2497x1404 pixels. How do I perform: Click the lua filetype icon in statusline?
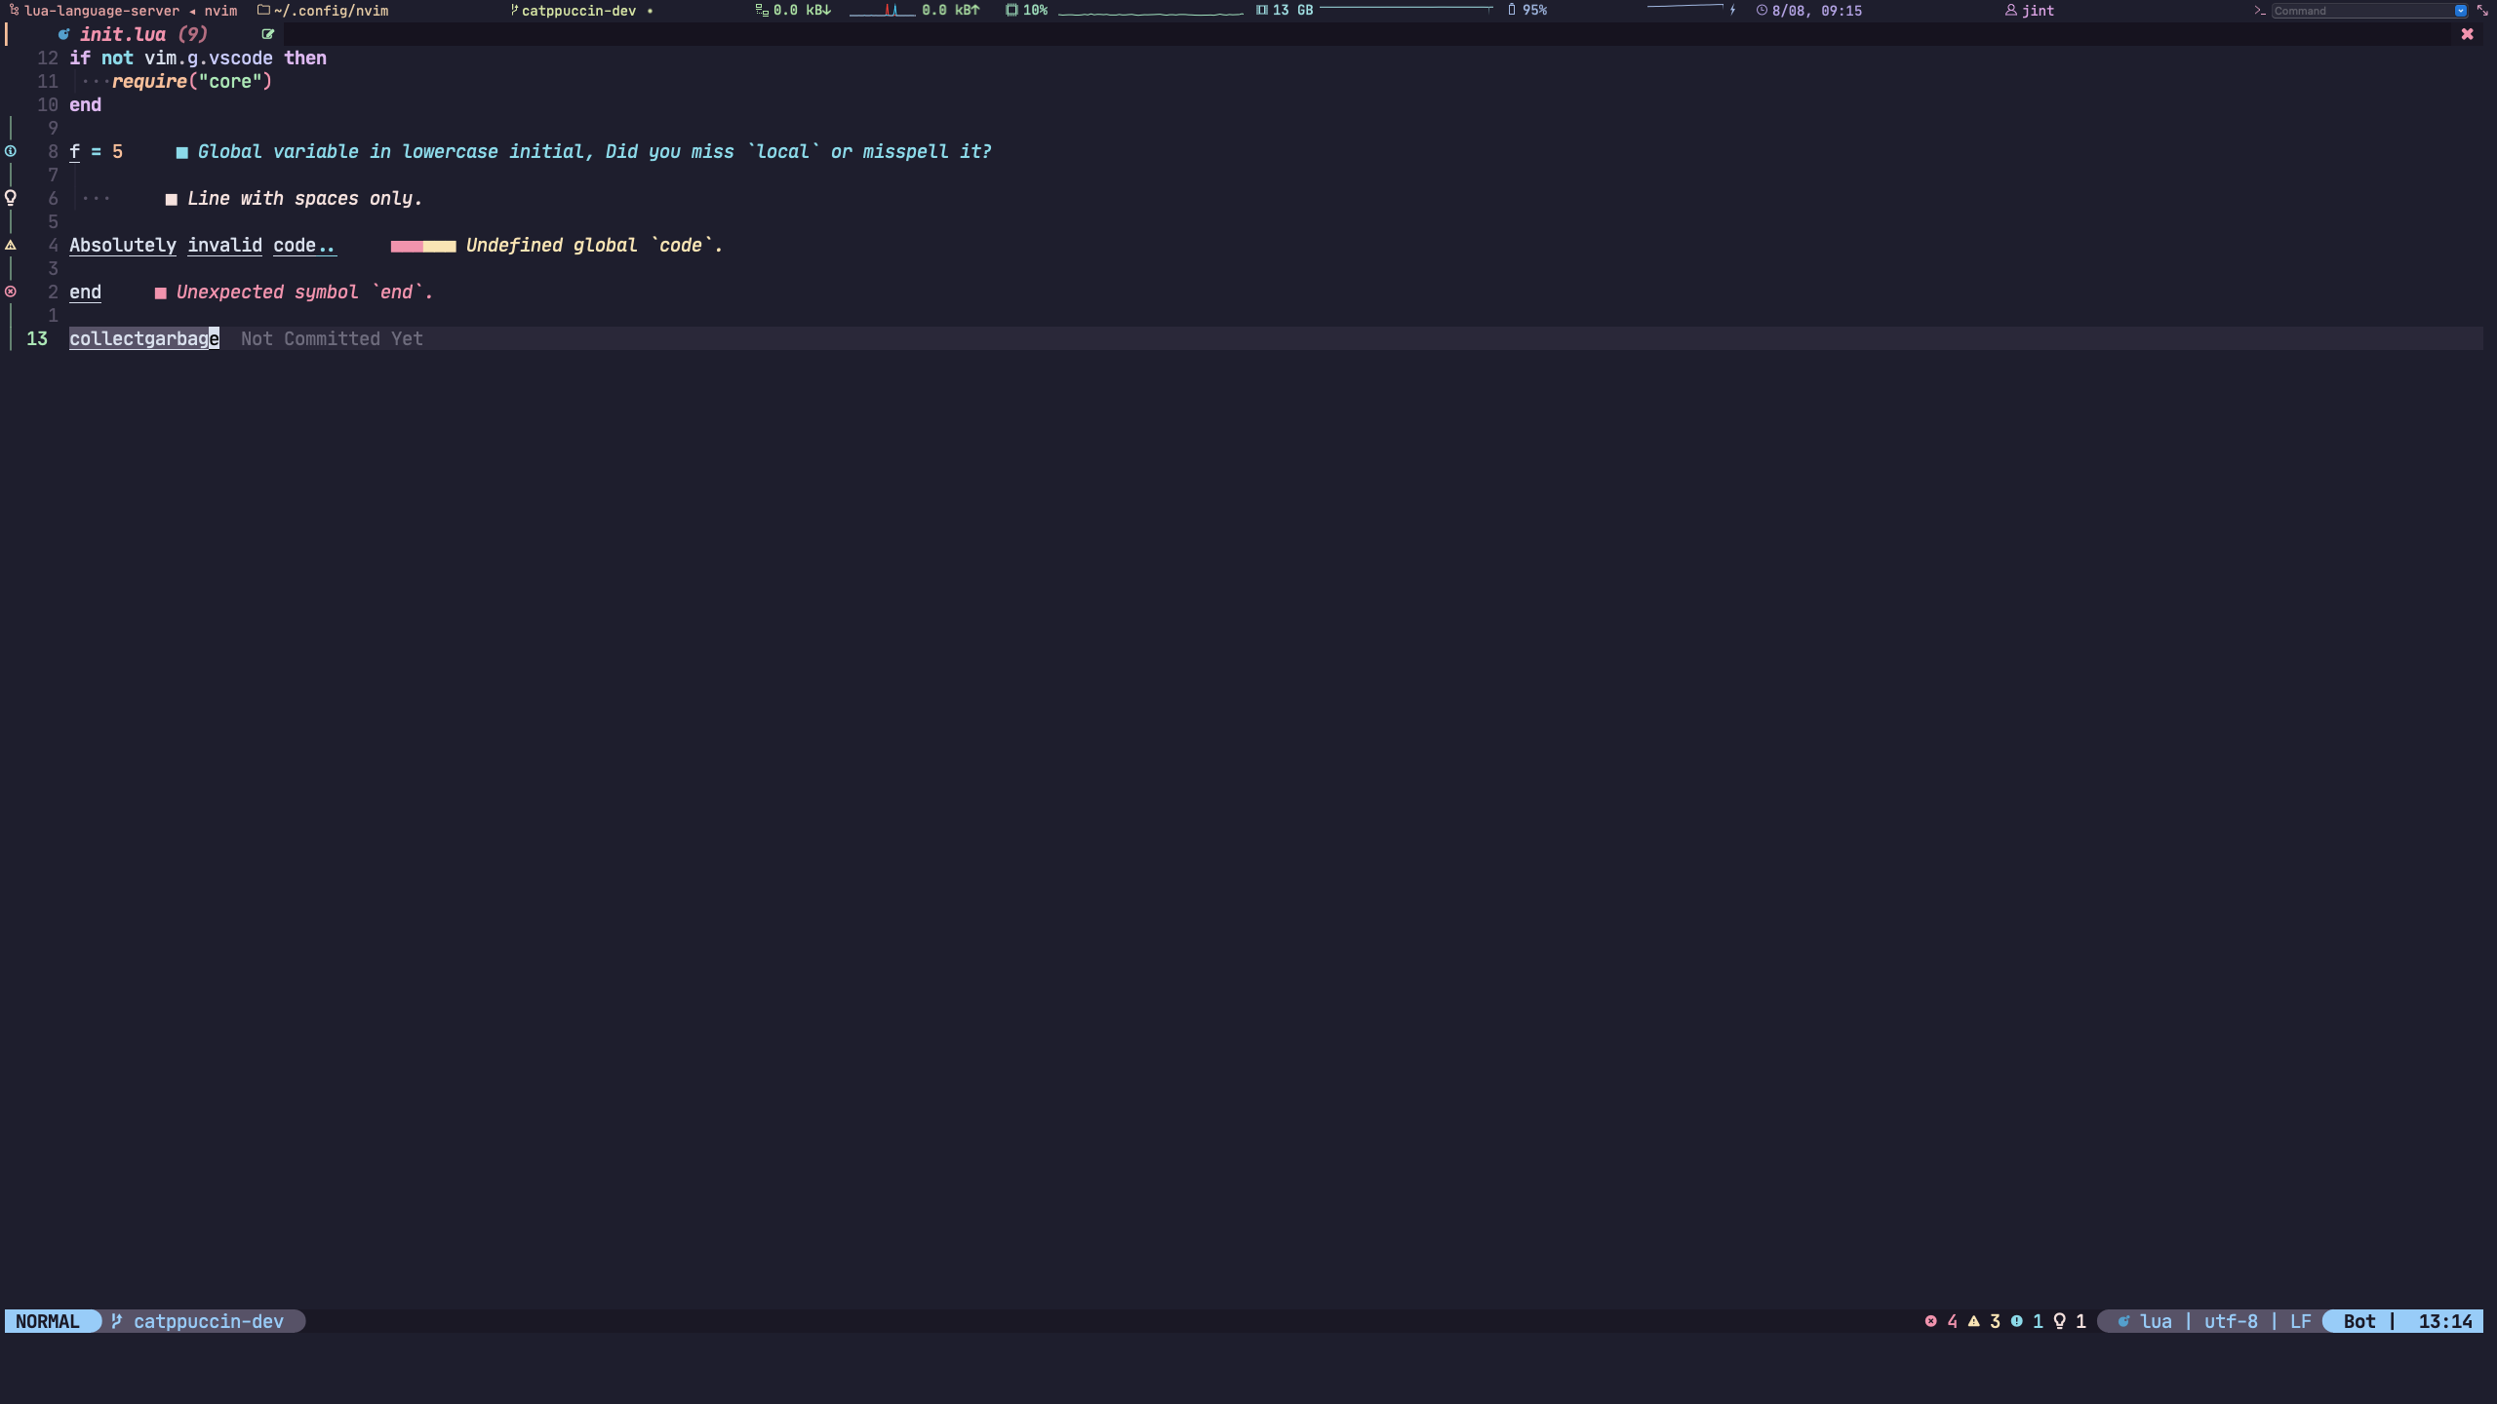coord(2123,1321)
